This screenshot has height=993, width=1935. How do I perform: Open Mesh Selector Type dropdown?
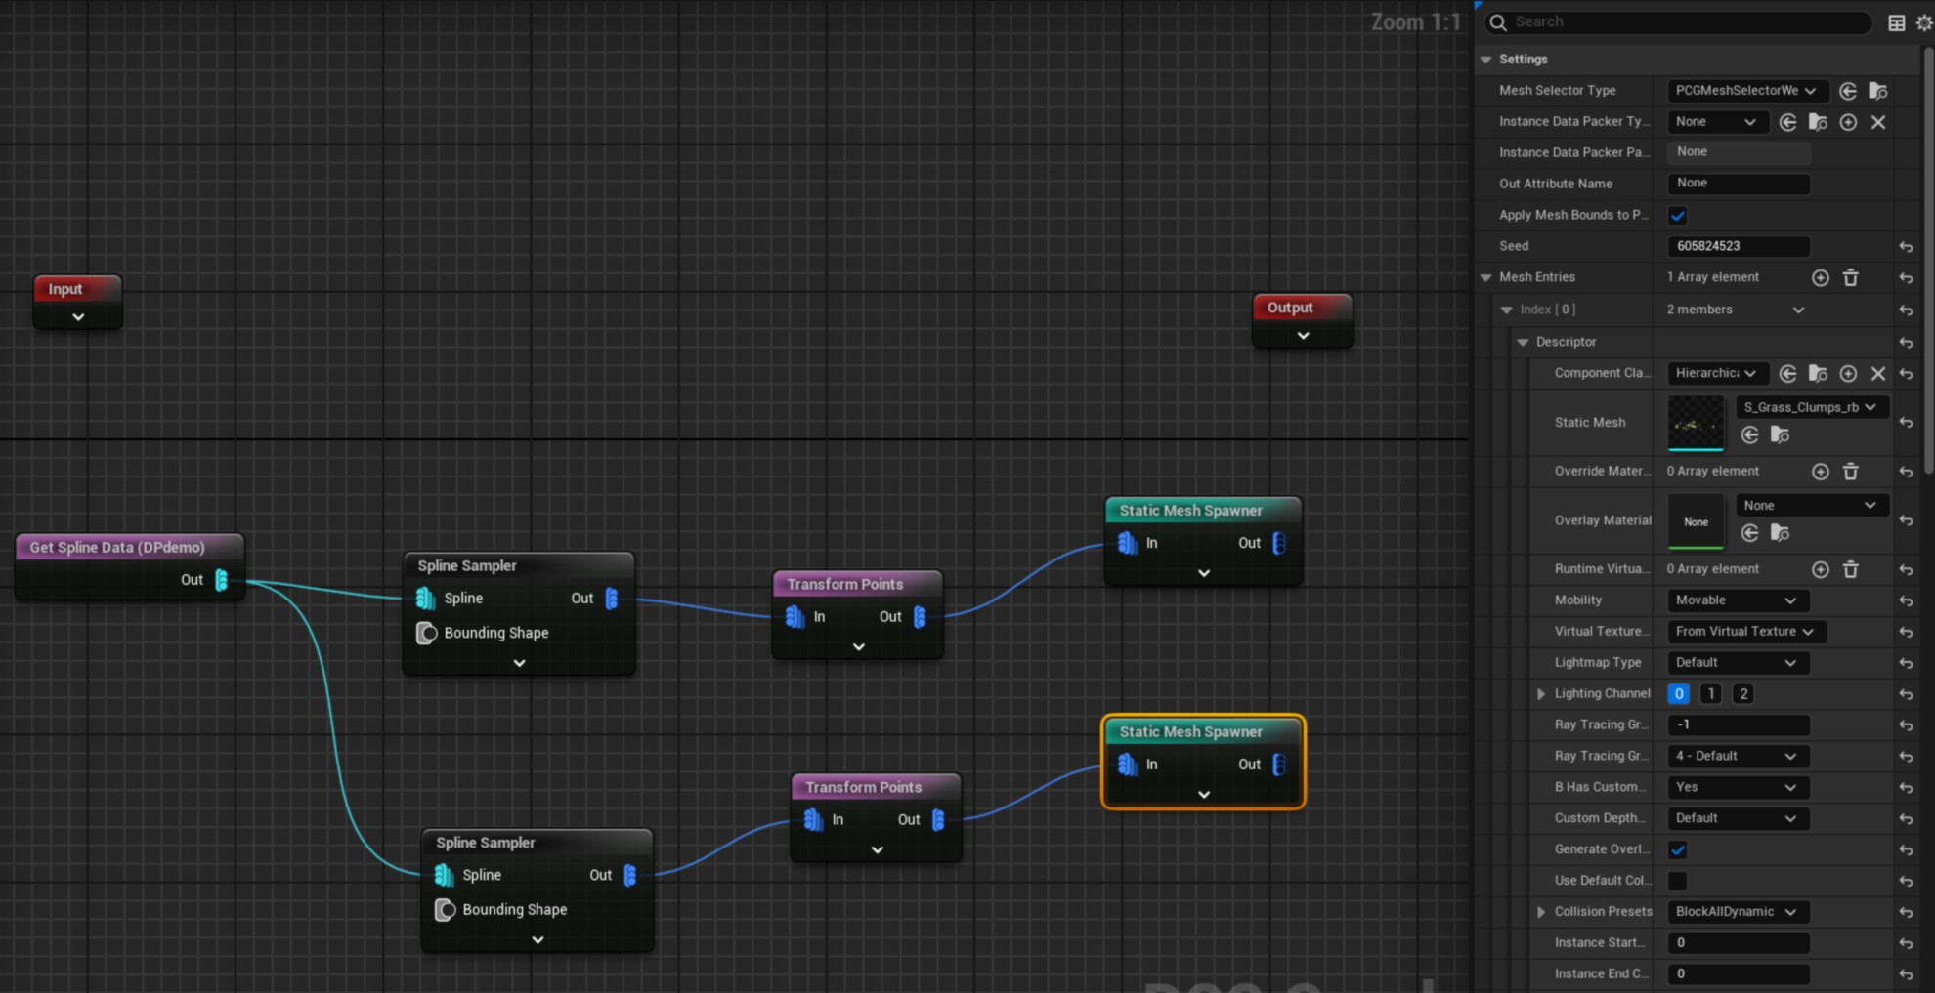pyautogui.click(x=1745, y=91)
